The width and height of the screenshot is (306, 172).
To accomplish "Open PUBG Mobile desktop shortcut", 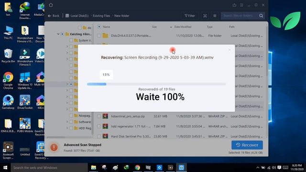I will point(25,125).
